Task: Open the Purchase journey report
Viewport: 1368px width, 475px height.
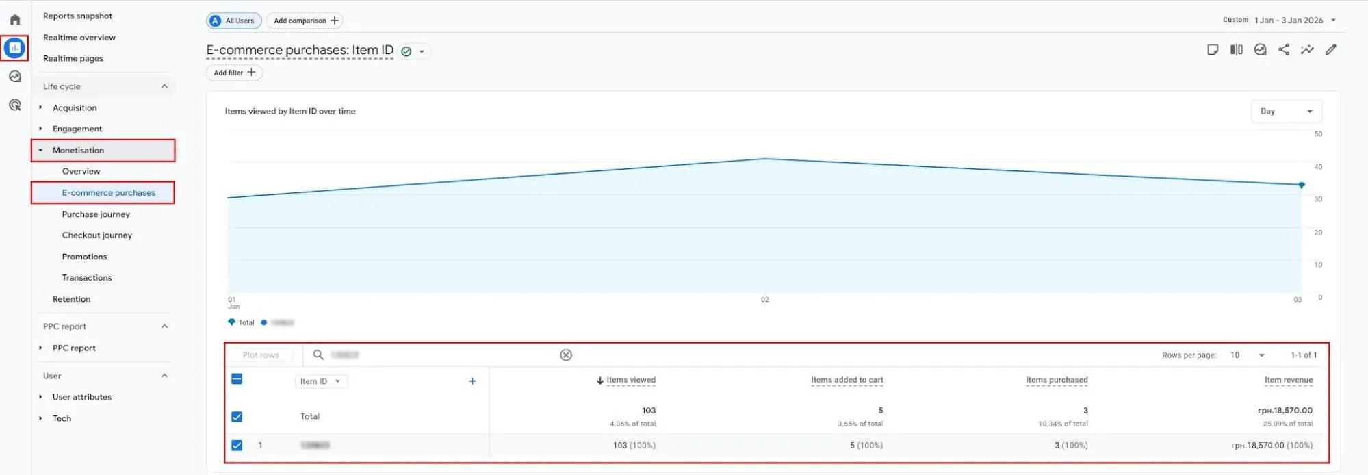Action: [x=96, y=214]
